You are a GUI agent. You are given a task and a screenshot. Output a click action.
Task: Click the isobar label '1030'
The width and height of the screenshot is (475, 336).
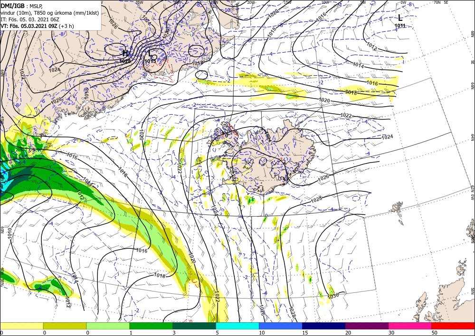pyautogui.click(x=333, y=296)
